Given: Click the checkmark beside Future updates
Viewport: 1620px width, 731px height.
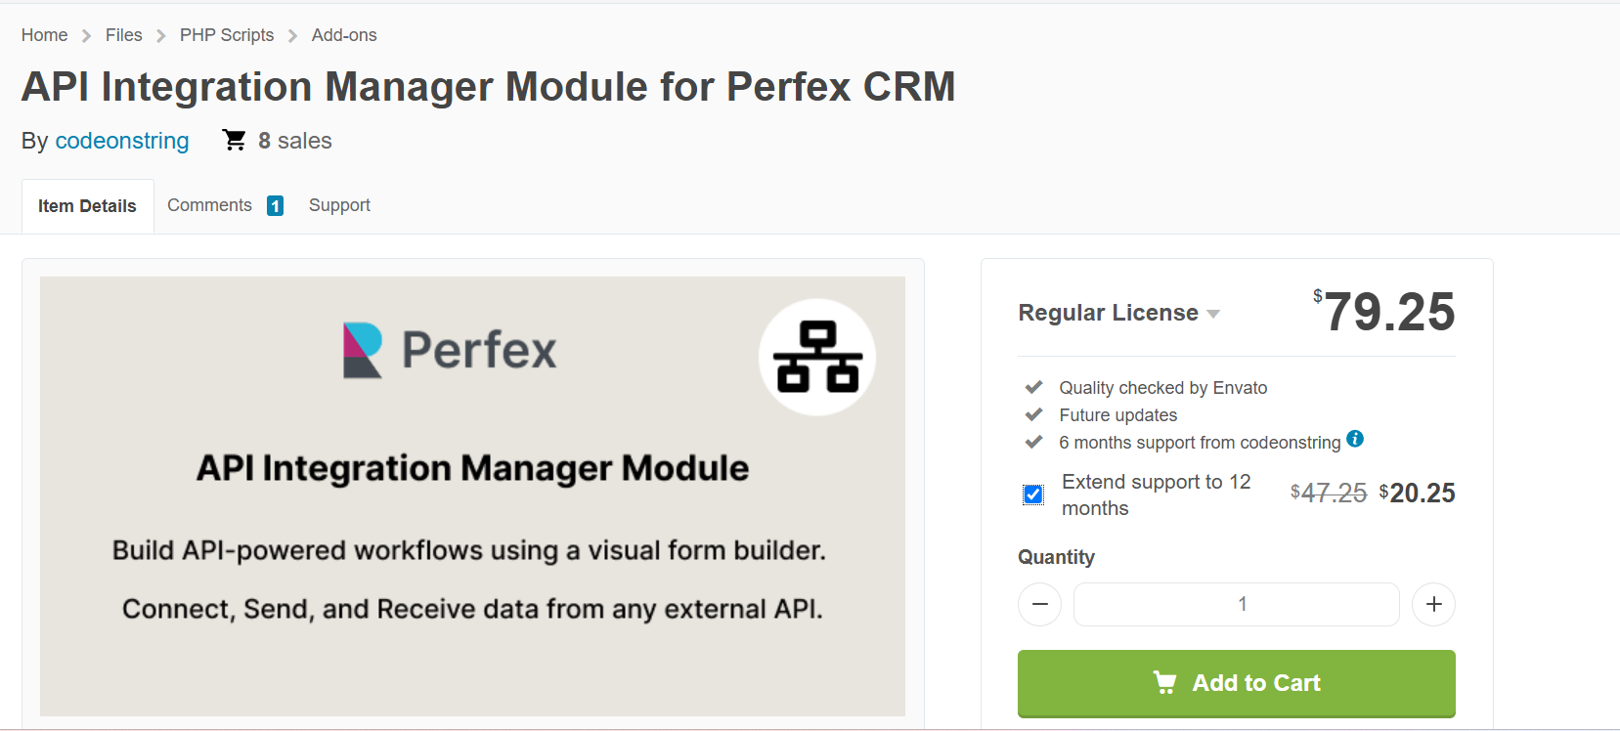Looking at the screenshot, I should [x=1033, y=414].
